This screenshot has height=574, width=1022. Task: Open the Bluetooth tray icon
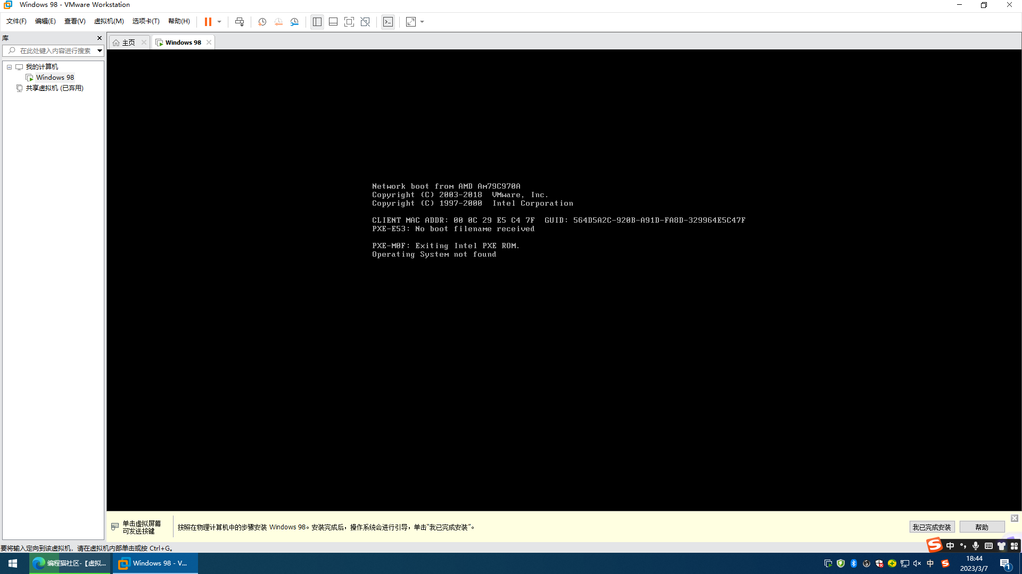pos(854,563)
